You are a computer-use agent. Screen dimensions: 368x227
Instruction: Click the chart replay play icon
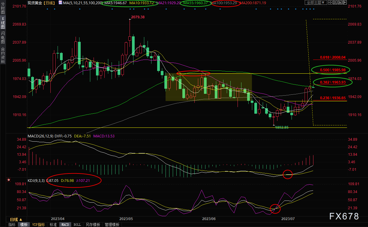(x=340, y=2)
